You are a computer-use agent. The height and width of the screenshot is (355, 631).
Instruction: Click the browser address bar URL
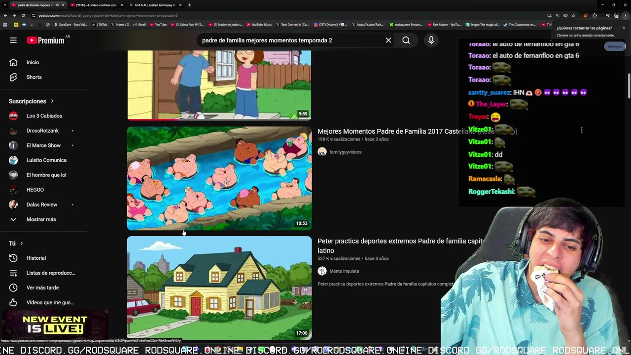click(108, 15)
